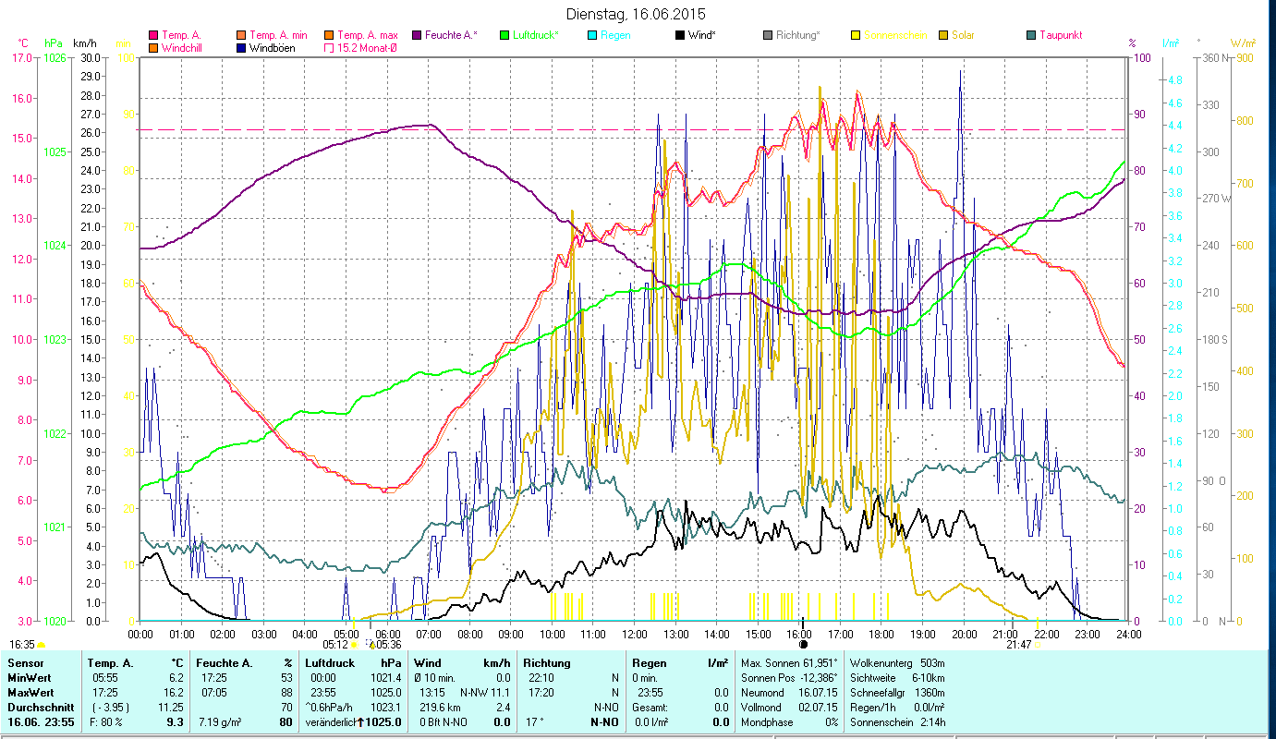Click the Wolkenunterg 503m entry
The height and width of the screenshot is (739, 1276).
[897, 663]
